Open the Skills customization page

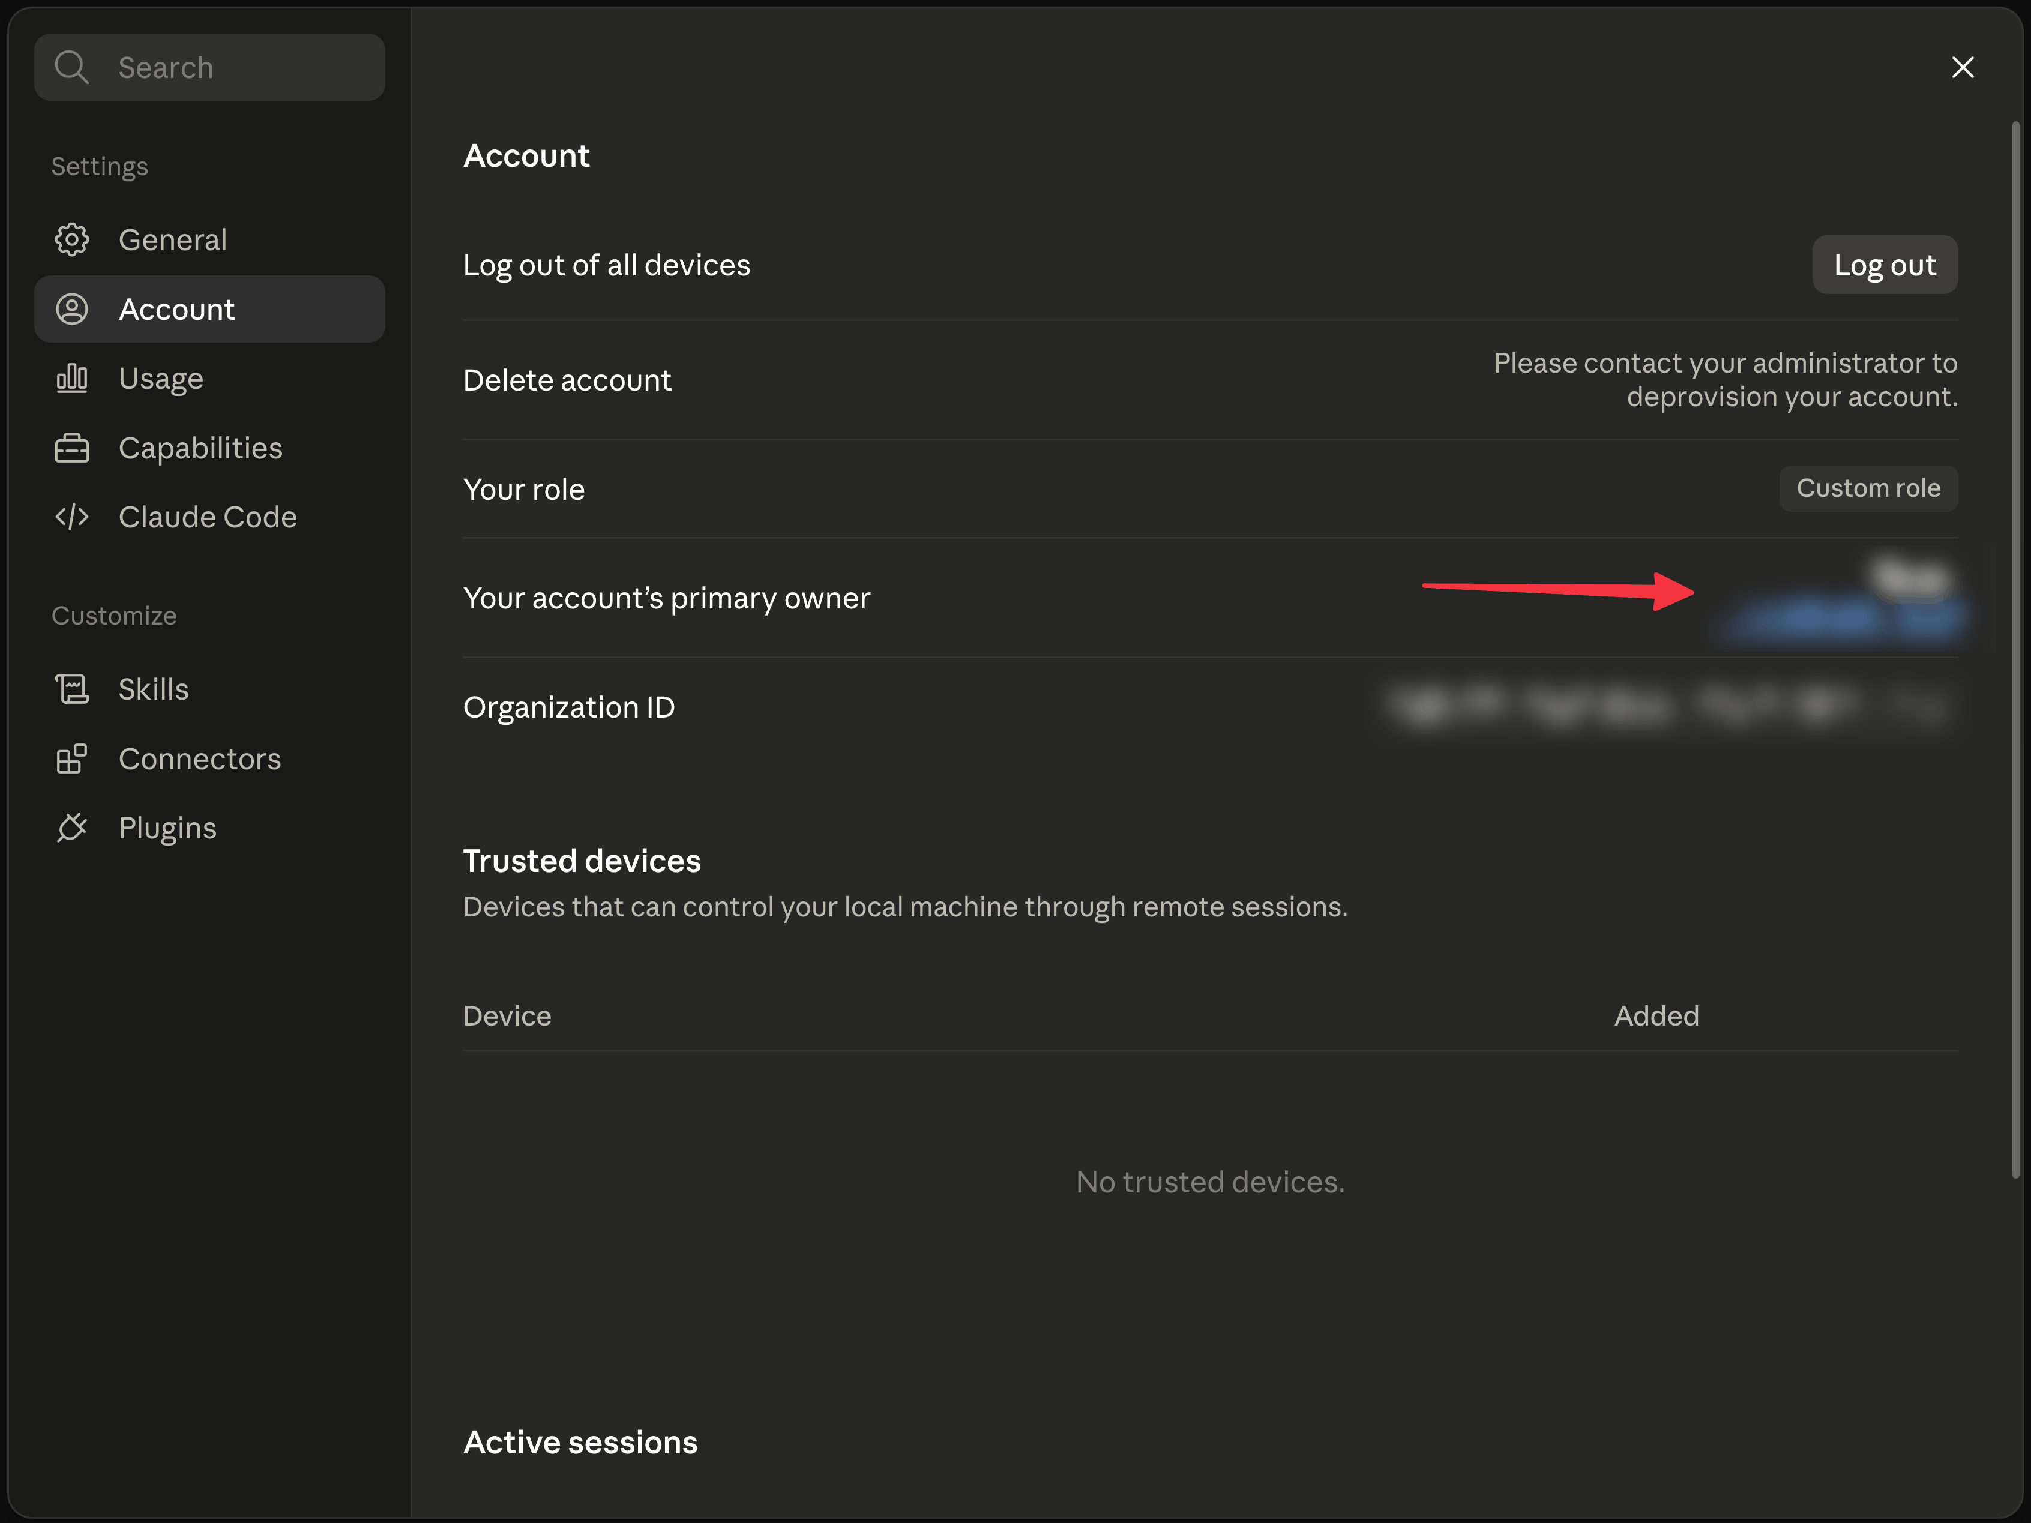click(x=209, y=688)
